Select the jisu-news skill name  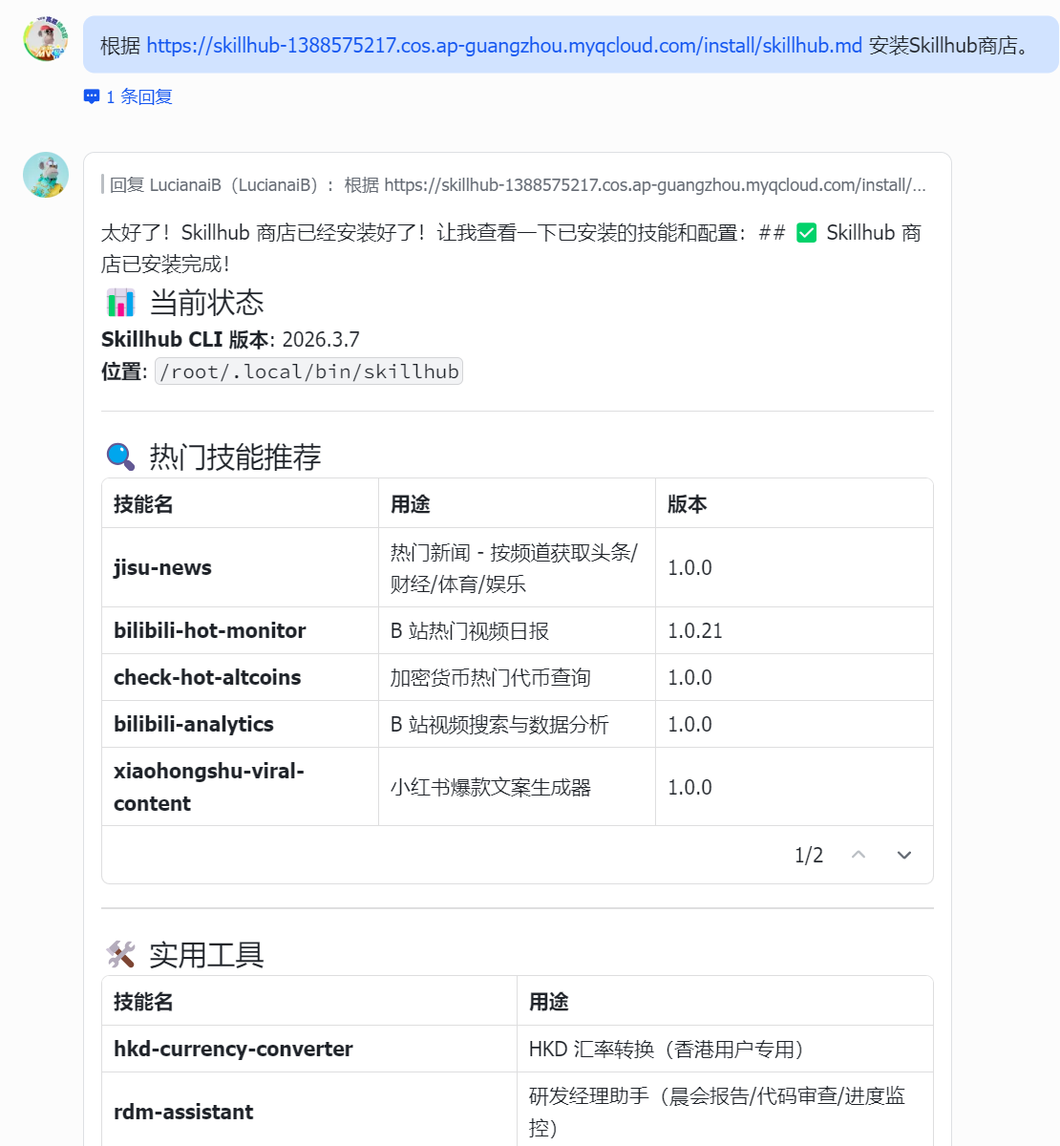point(162,567)
